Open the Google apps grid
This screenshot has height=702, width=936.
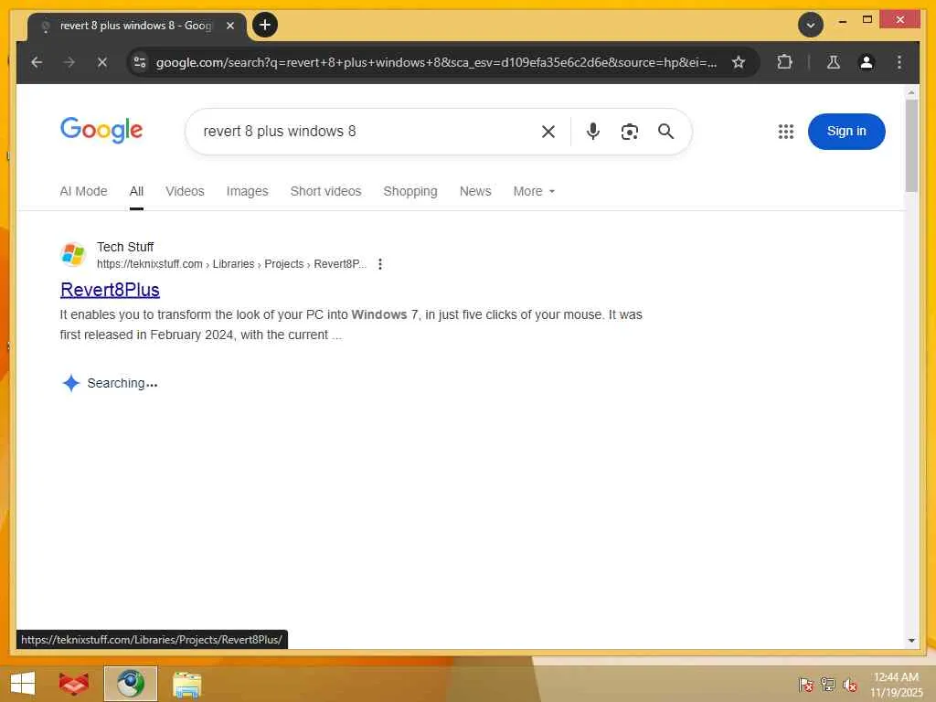coord(785,132)
